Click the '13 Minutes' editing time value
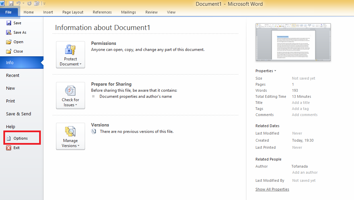This screenshot has height=200, width=354. (x=301, y=96)
